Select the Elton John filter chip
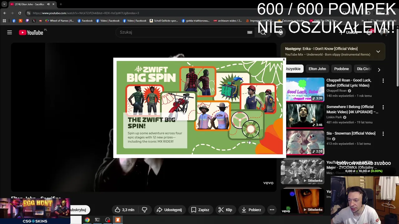The width and height of the screenshot is (399, 224). click(x=317, y=69)
